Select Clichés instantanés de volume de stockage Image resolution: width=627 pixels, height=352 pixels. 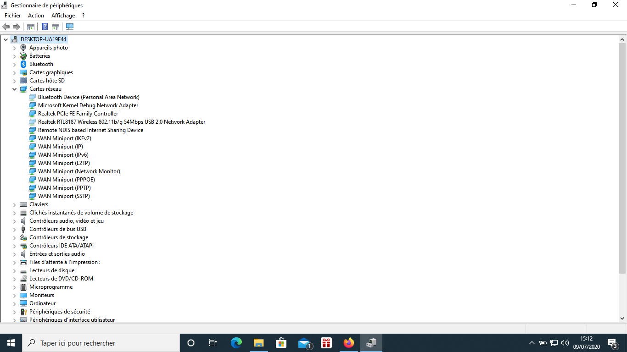(x=81, y=213)
